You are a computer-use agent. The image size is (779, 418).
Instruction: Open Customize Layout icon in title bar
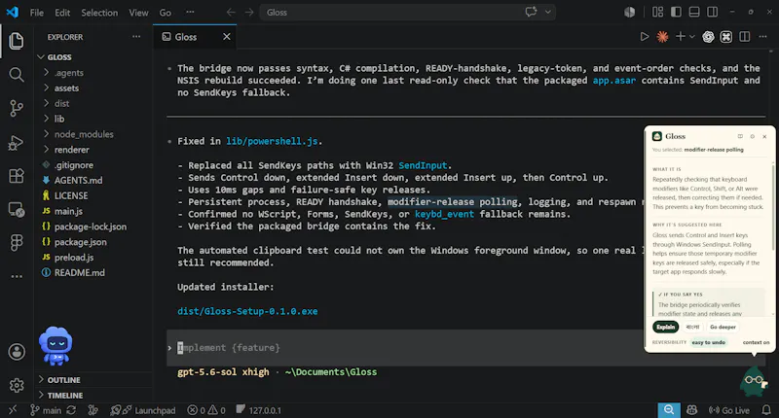(x=658, y=12)
